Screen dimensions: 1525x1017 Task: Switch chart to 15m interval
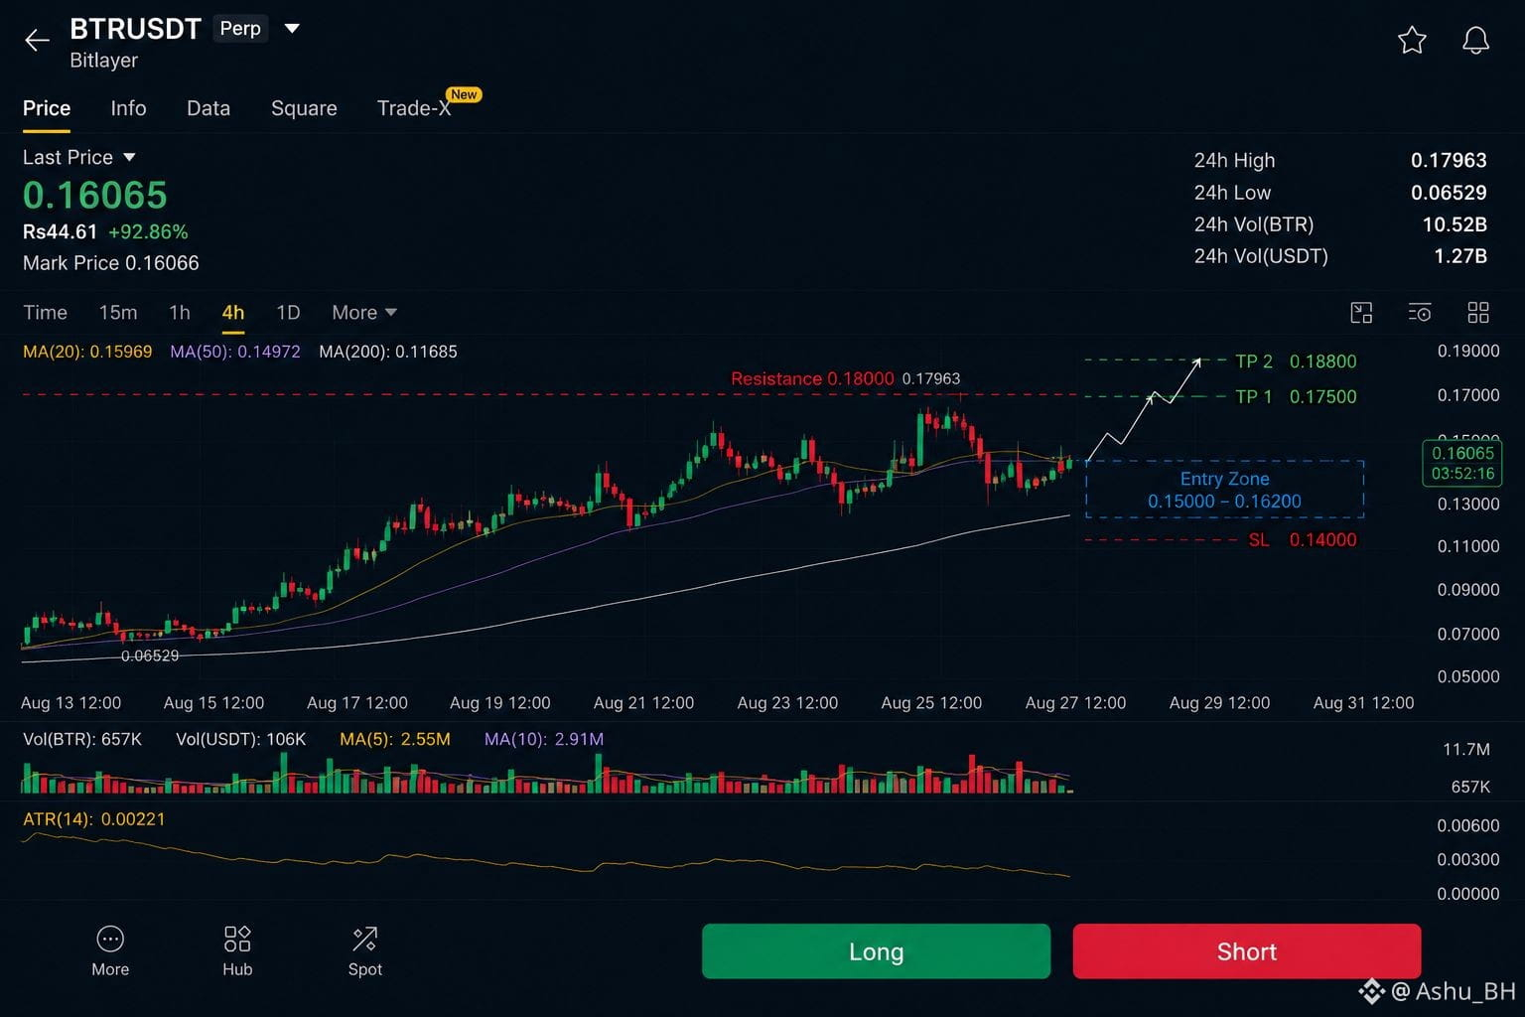click(x=118, y=313)
